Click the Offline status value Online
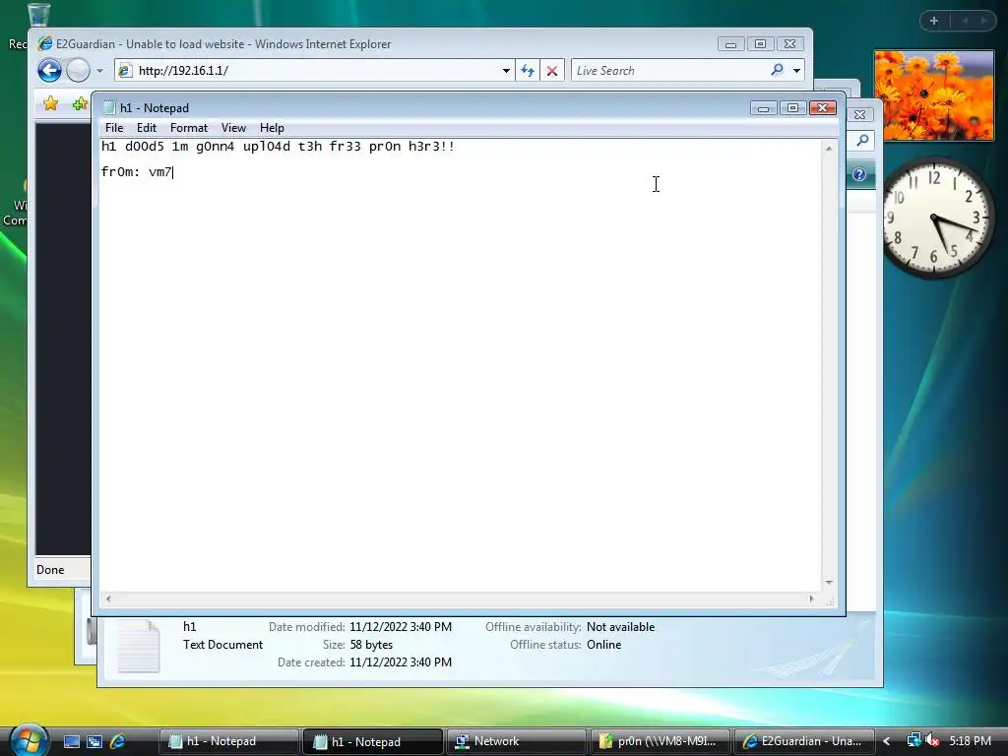Viewport: 1008px width, 756px height. pyautogui.click(x=603, y=645)
